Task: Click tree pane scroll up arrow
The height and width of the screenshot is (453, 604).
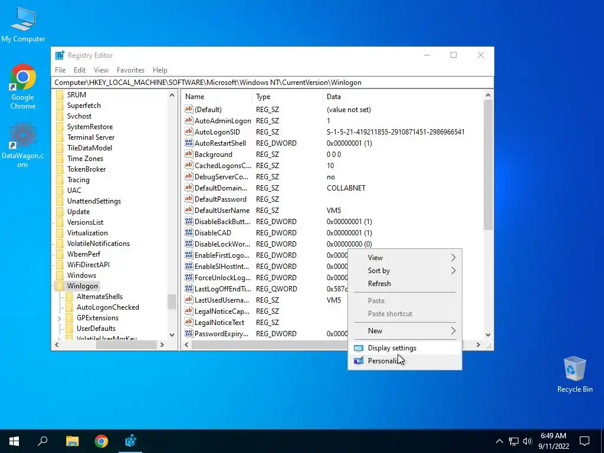Action: pos(172,95)
